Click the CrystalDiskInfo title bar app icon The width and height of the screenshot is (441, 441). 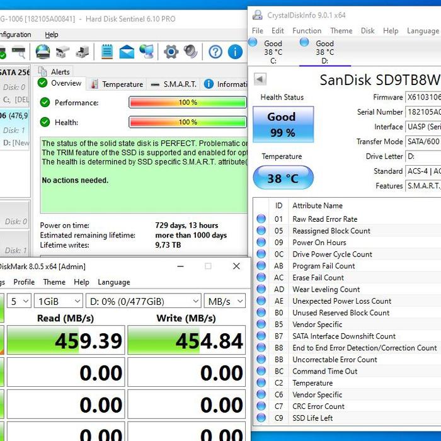pos(257,15)
